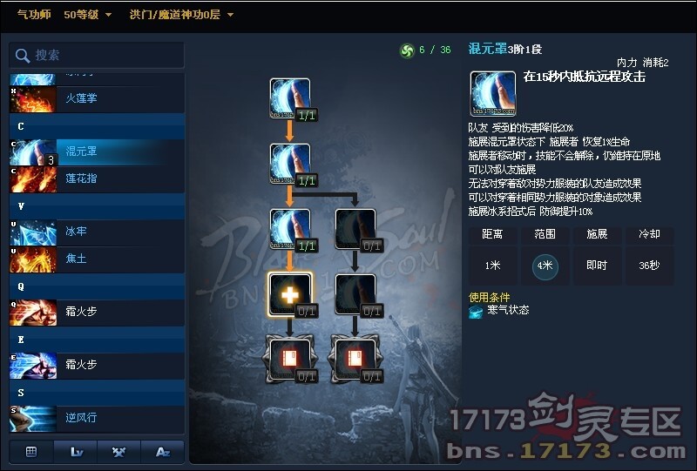Toggle grid view sorting button
The image size is (697, 471).
point(31,453)
